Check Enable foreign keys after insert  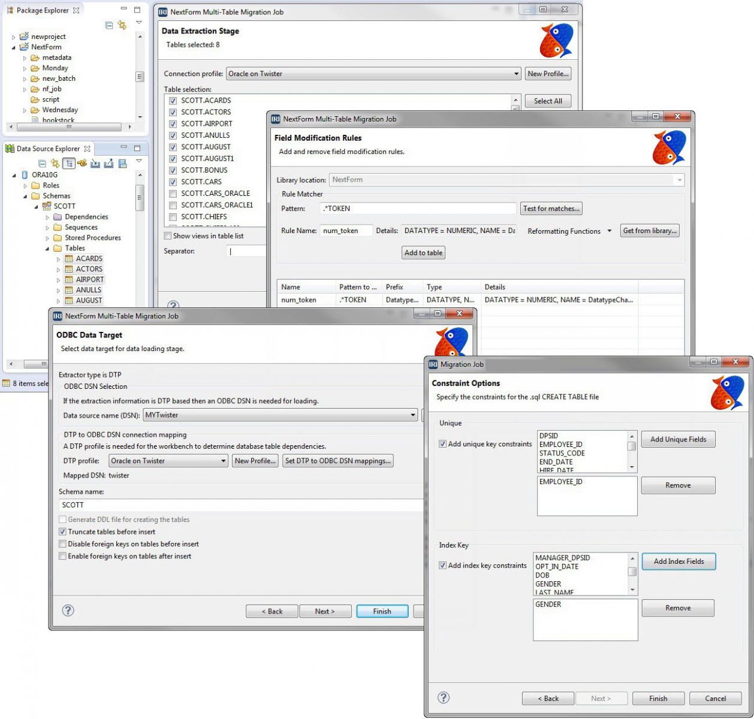point(62,557)
